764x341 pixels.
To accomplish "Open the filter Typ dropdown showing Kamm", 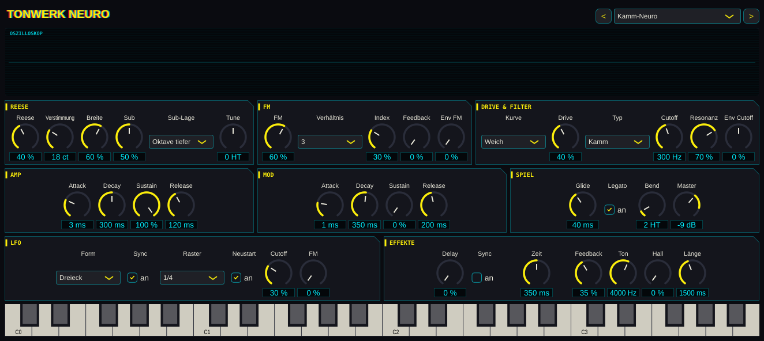I will 617,142.
